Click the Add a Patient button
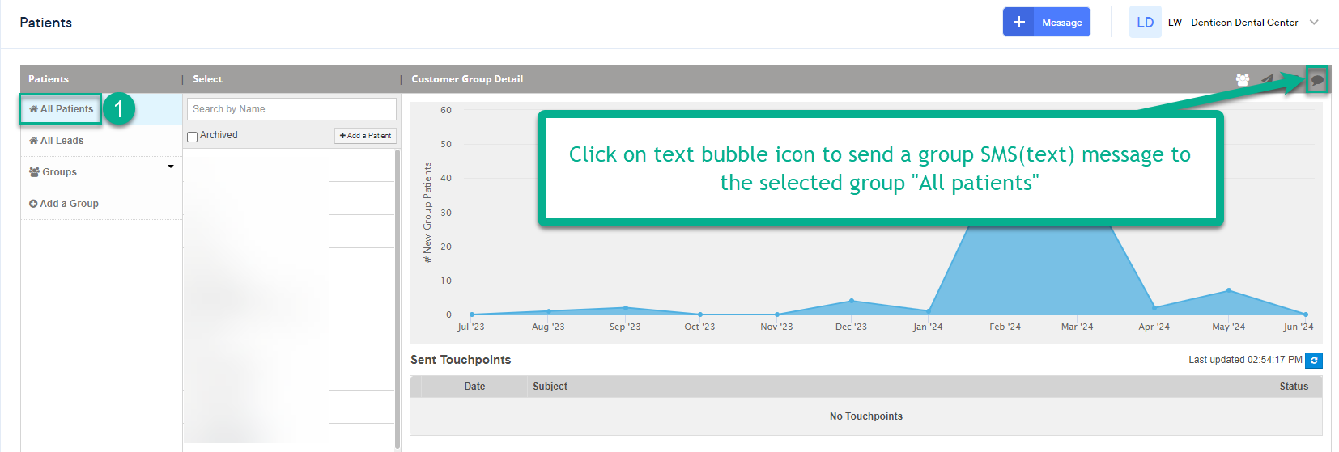This screenshot has height=452, width=1339. coord(365,136)
